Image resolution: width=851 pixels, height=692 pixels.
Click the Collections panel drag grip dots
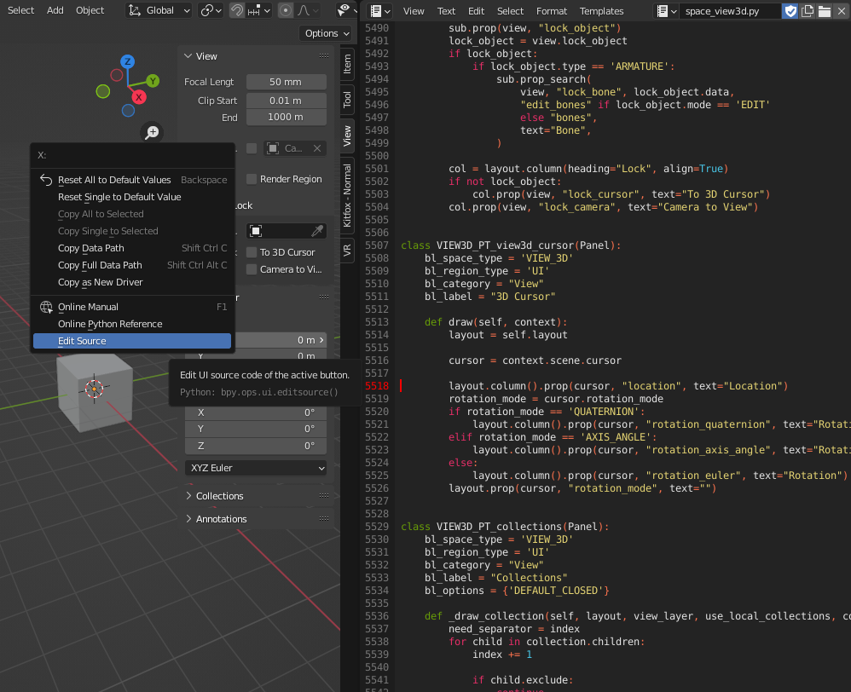point(324,496)
